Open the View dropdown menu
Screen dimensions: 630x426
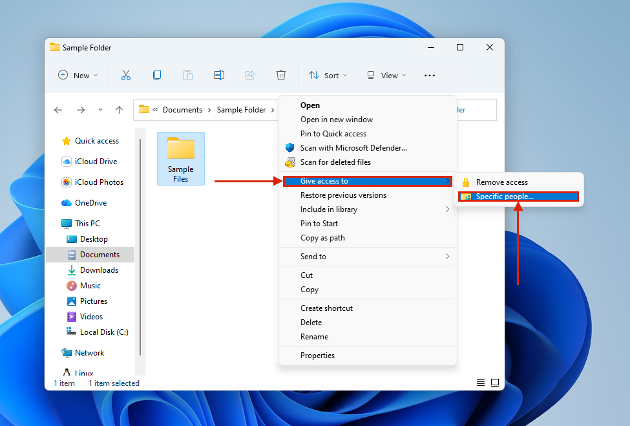pyautogui.click(x=386, y=75)
